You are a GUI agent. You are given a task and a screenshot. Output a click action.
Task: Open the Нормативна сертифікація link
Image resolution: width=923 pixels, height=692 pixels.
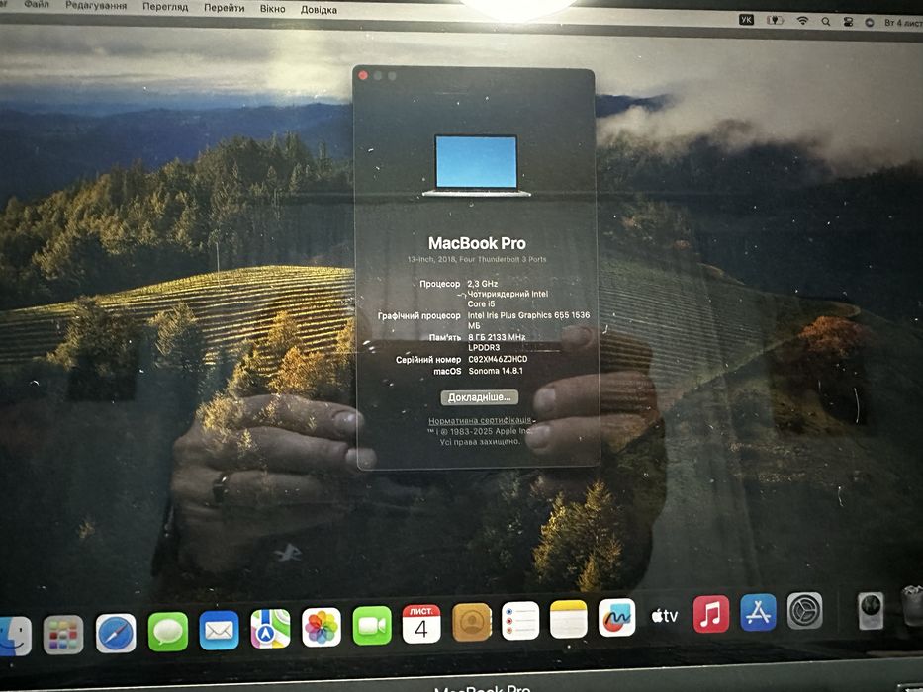480,421
